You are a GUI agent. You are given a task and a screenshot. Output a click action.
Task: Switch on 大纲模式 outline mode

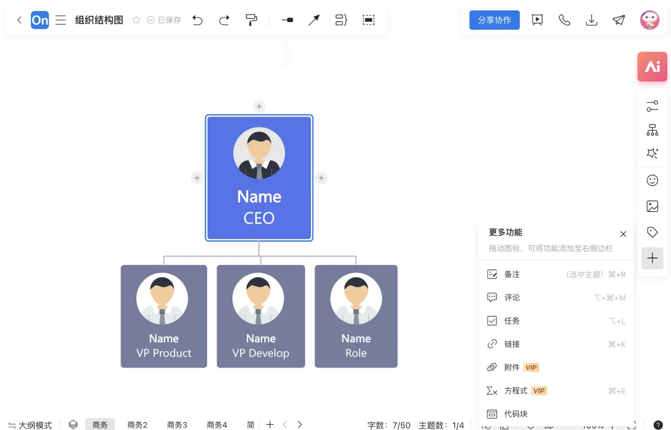click(30, 425)
